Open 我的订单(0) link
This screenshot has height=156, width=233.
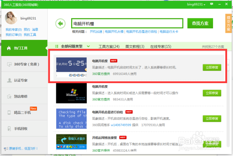[x=14, y=35]
